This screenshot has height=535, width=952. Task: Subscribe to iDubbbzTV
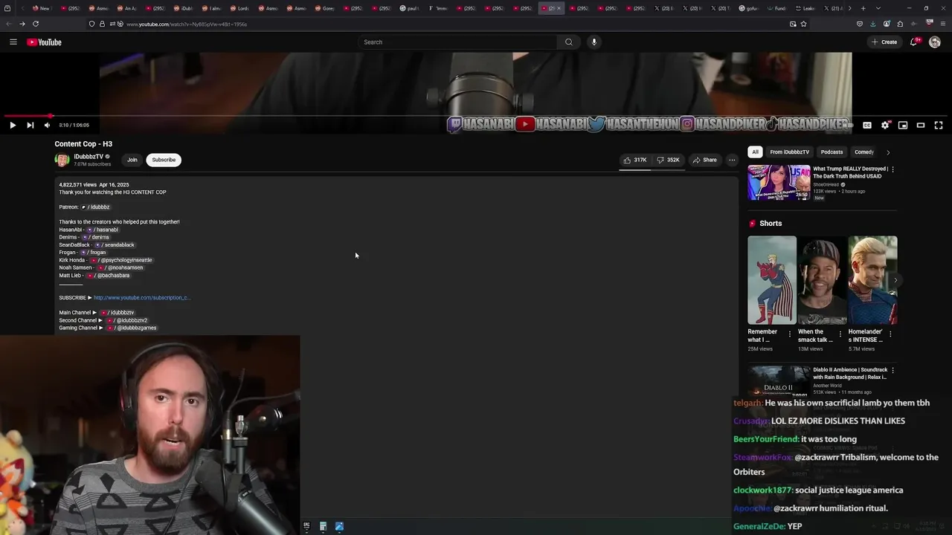[x=164, y=160]
